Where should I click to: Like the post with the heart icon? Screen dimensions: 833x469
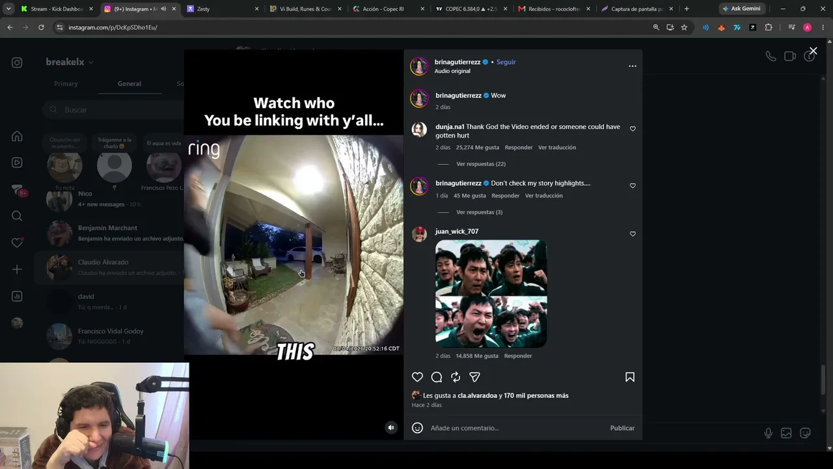[418, 377]
